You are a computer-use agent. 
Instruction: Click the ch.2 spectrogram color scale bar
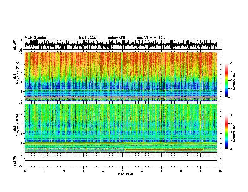[227, 132]
